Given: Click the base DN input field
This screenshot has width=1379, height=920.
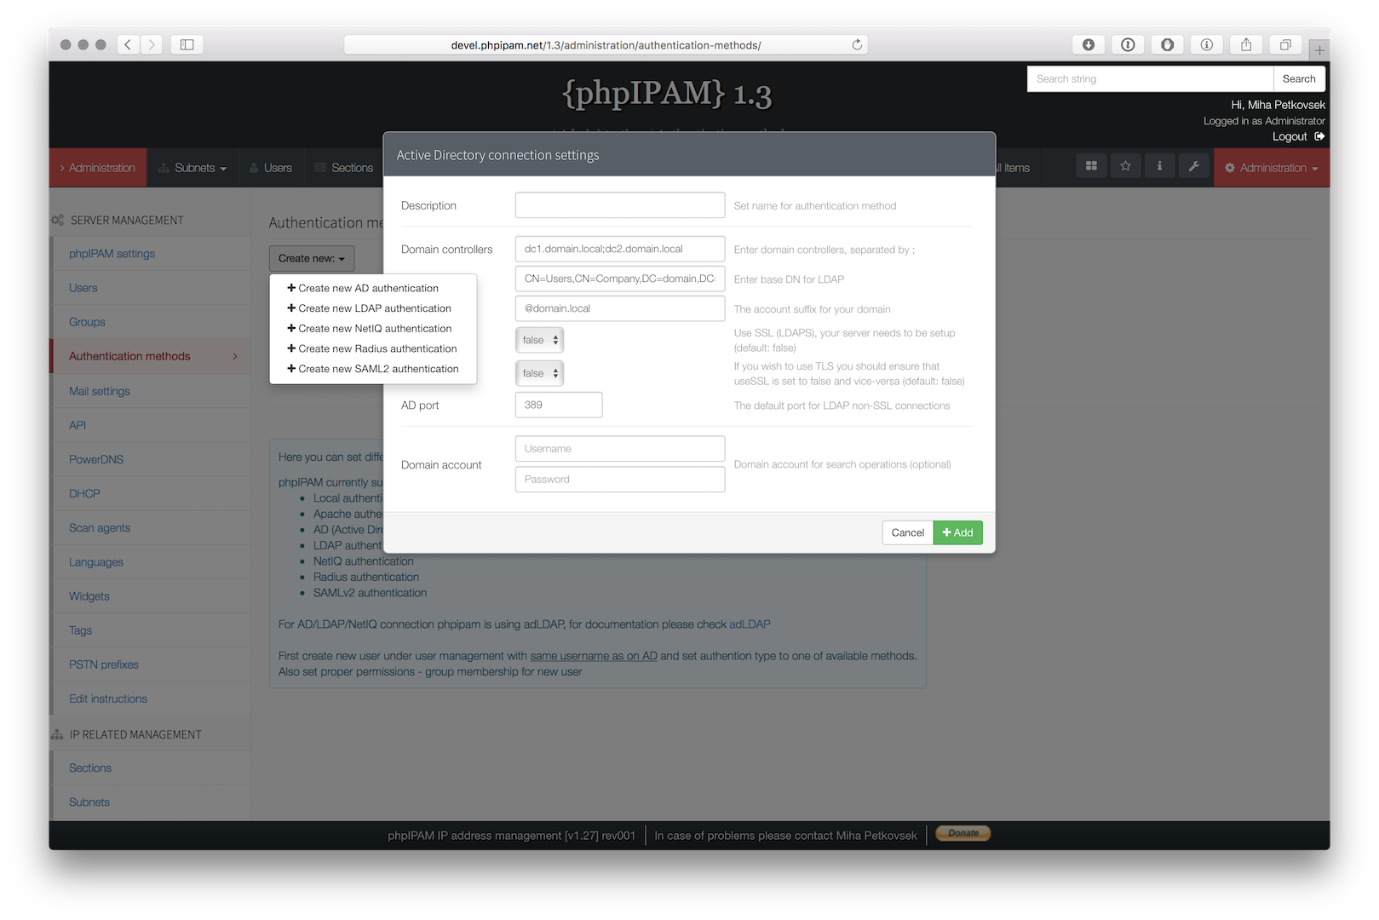Looking at the screenshot, I should [620, 279].
